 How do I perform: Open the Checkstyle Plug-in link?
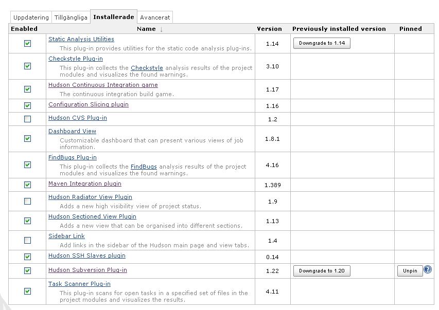75,59
